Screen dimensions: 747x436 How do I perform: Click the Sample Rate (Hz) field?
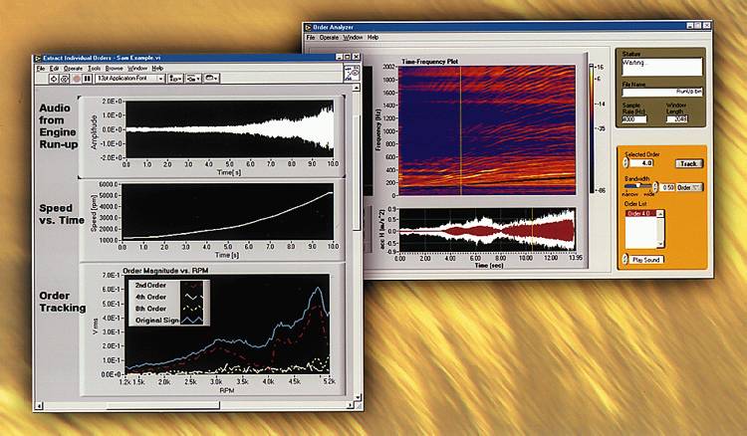(634, 119)
